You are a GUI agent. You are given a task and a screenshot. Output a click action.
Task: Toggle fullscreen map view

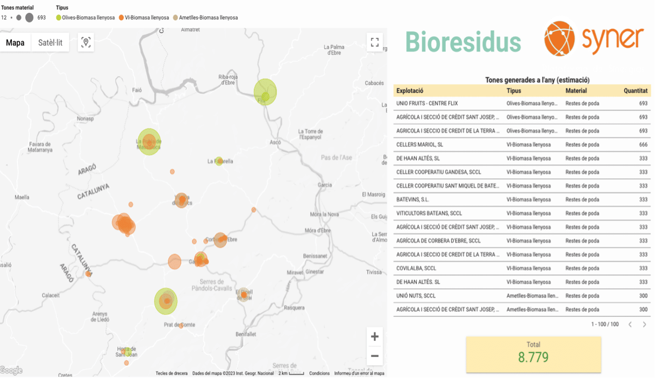(x=375, y=42)
